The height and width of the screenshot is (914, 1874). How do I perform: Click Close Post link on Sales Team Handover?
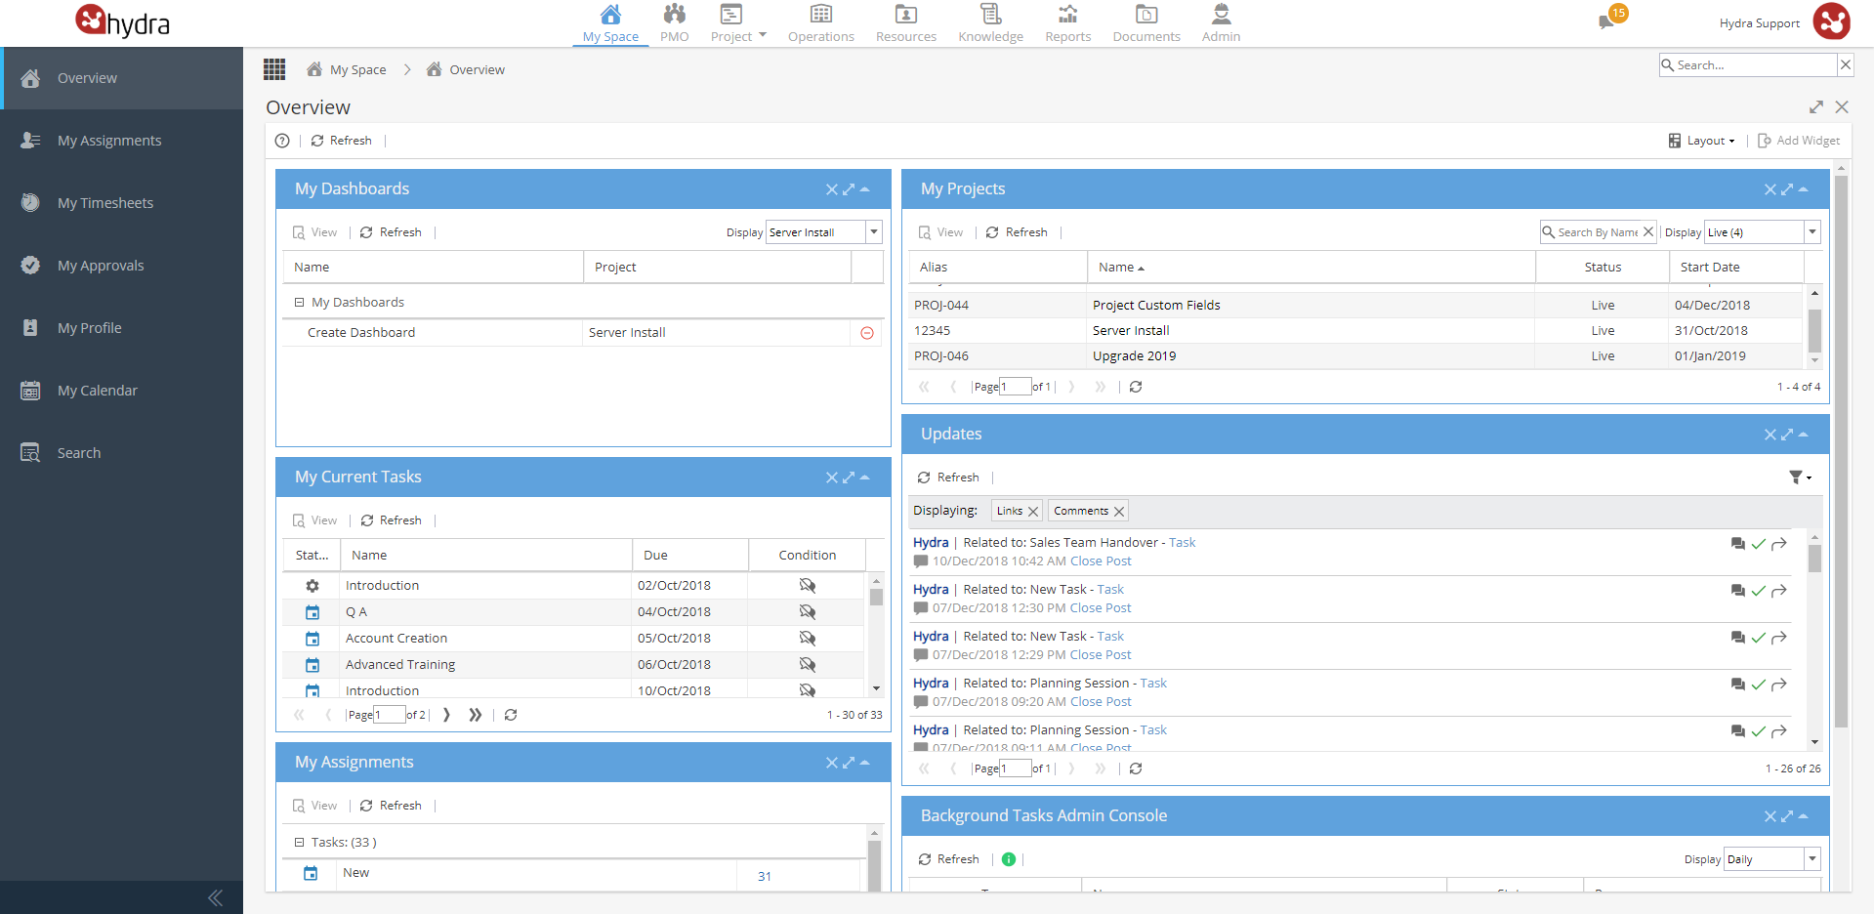pyautogui.click(x=1101, y=561)
